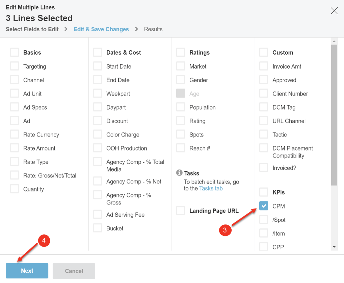Click the vertical scrollbar thumb
This screenshot has width=344, height=283.
[334, 115]
